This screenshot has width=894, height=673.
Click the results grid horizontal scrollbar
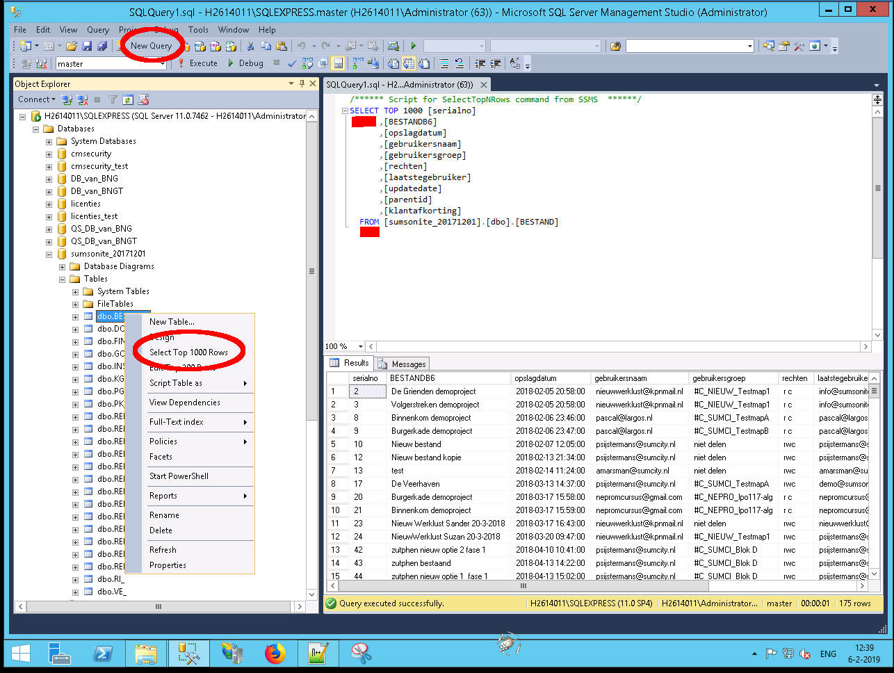pyautogui.click(x=523, y=586)
